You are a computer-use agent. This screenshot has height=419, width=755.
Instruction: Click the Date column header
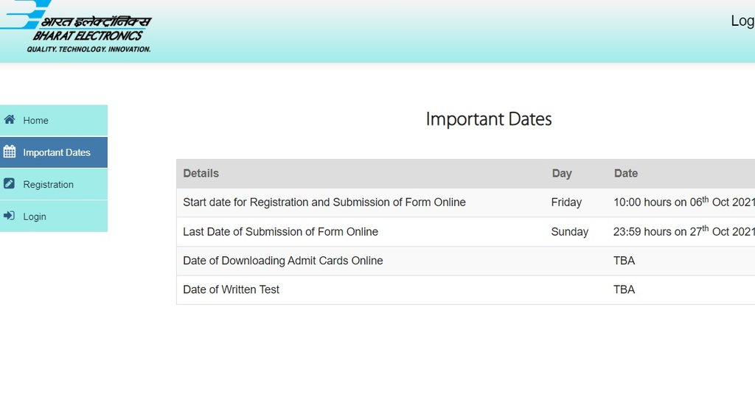(626, 174)
